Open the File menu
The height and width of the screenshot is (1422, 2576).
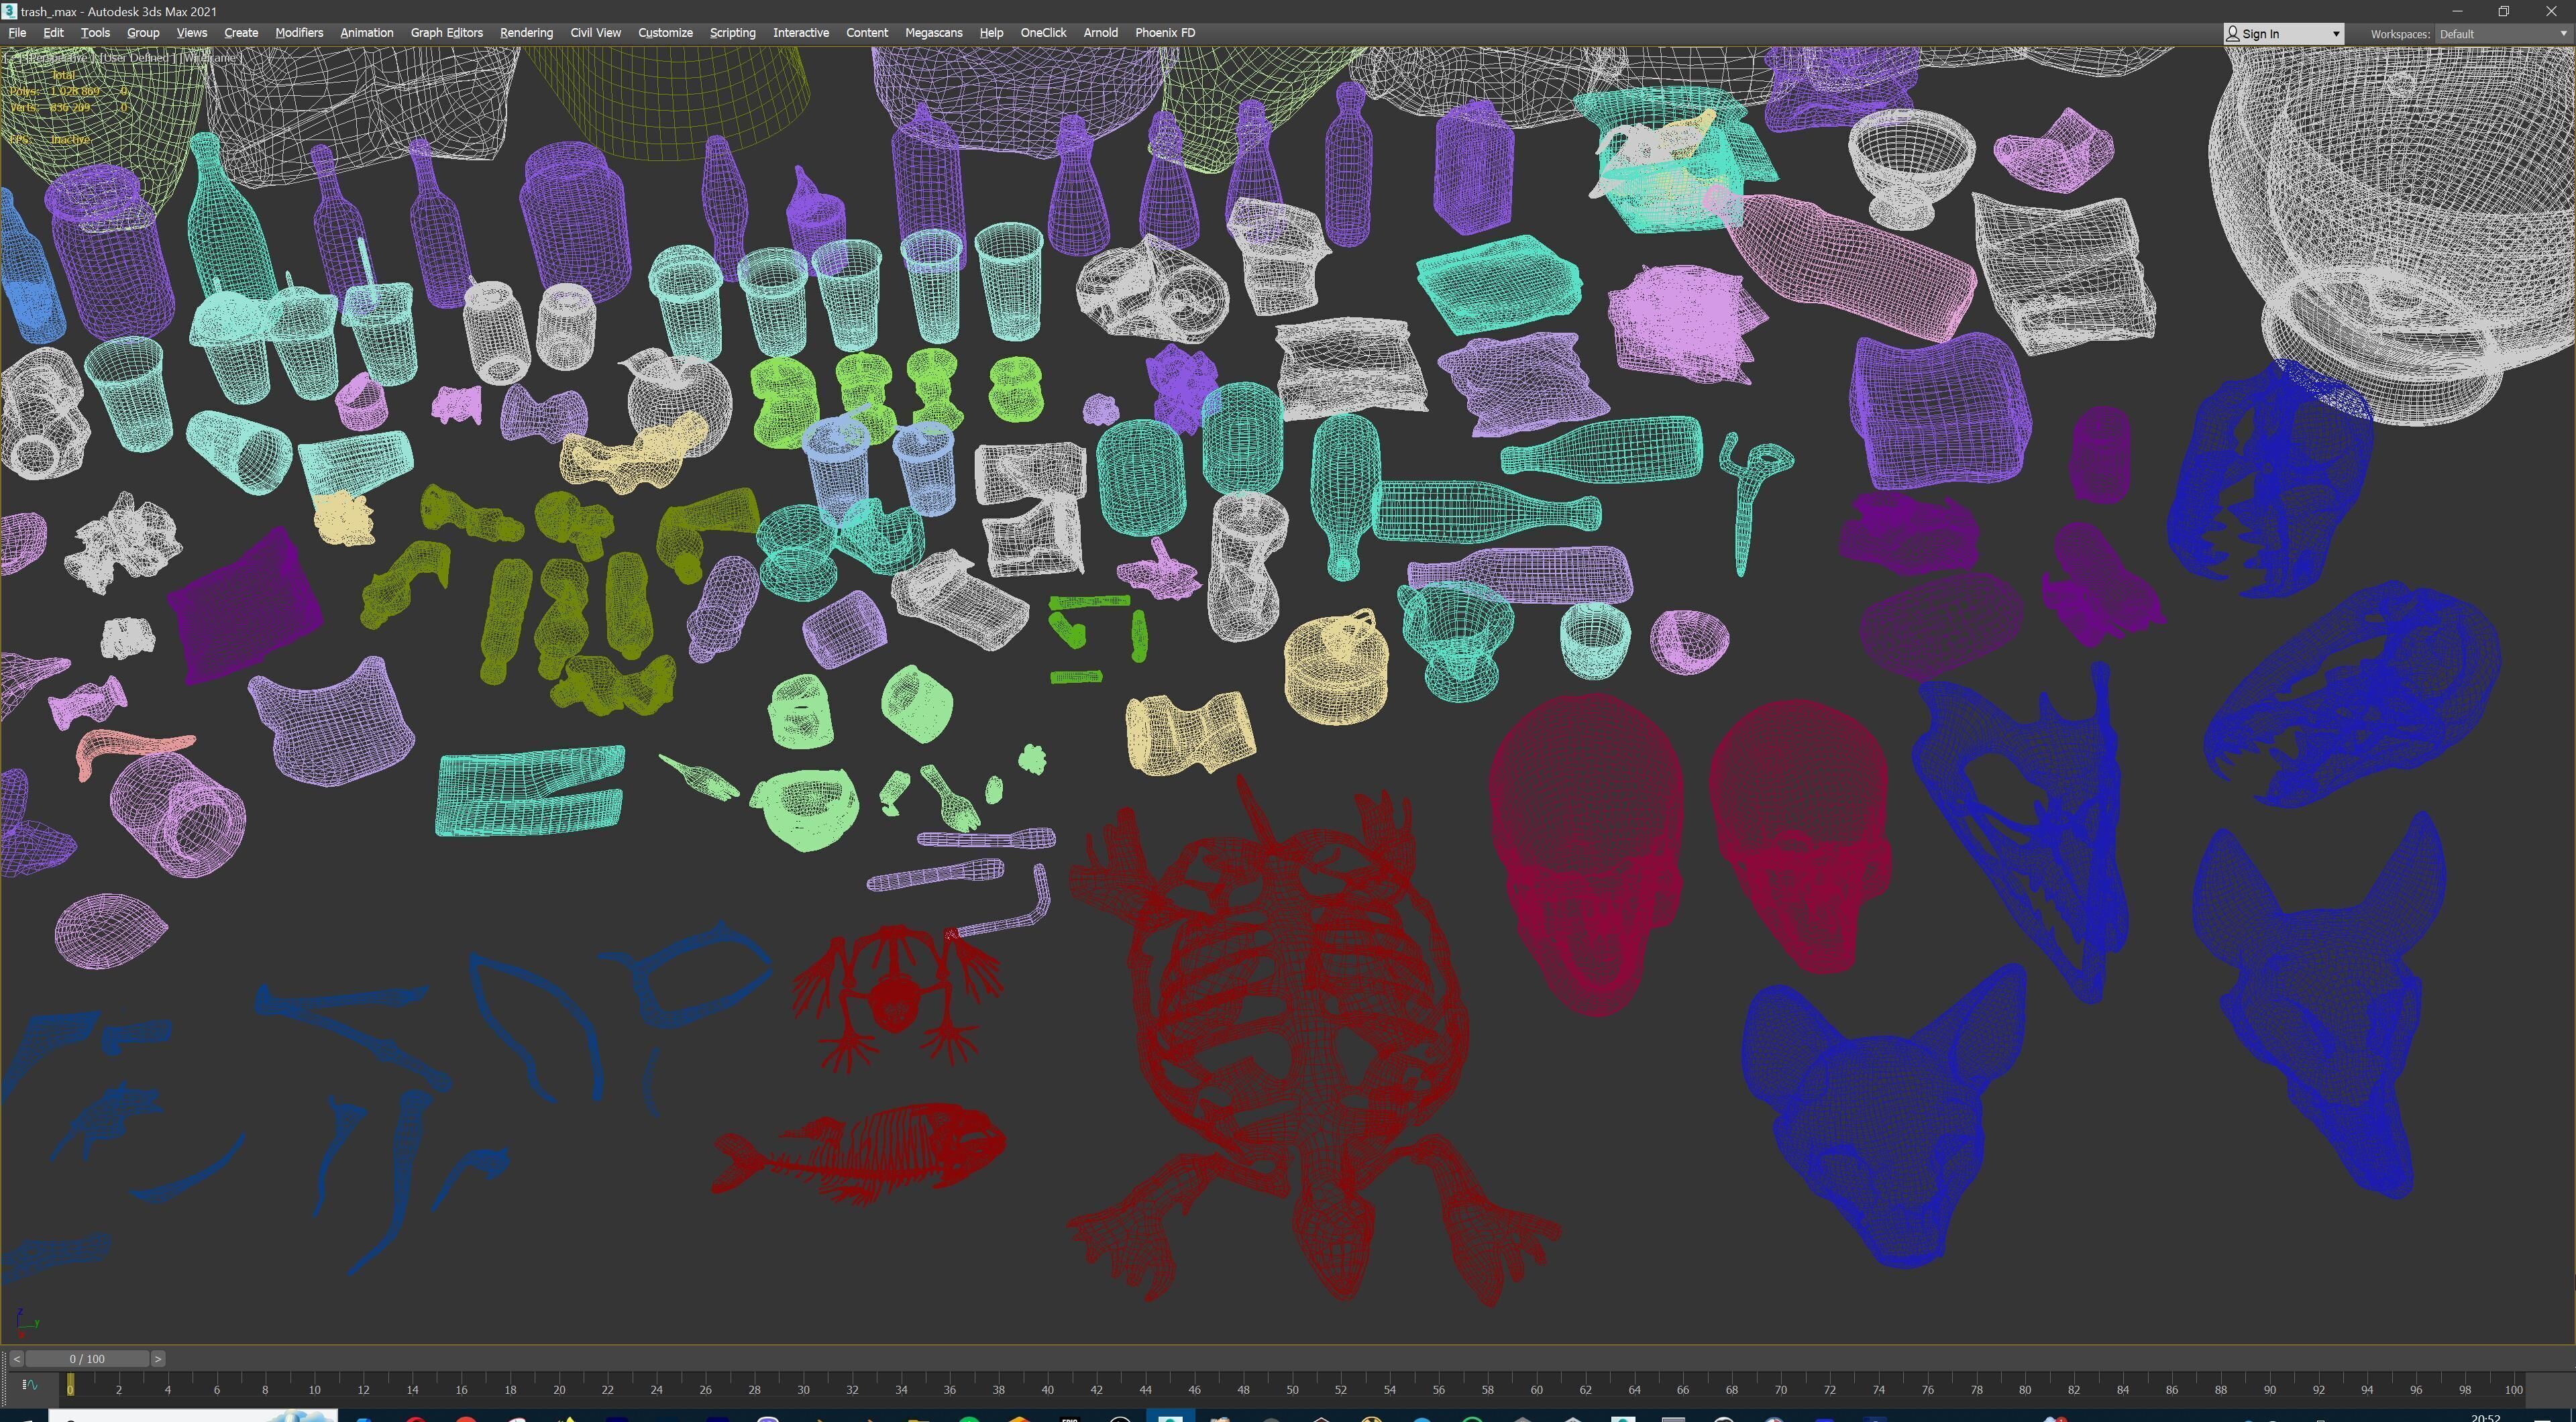(x=17, y=33)
